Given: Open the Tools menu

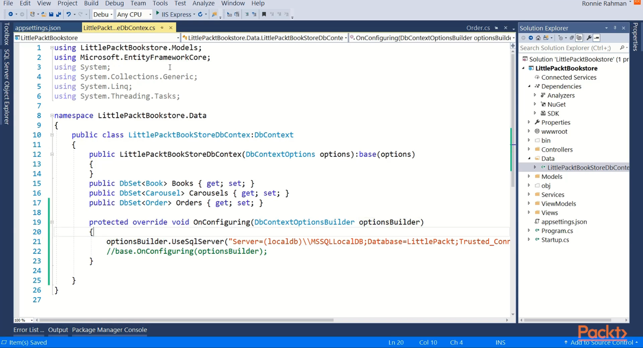Looking at the screenshot, I should click(x=160, y=3).
